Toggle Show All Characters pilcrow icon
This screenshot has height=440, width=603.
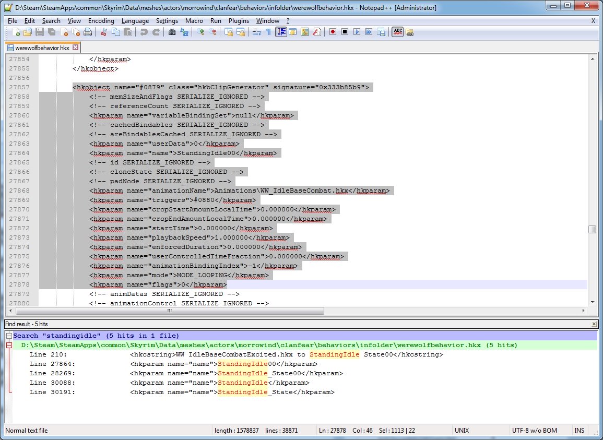coord(268,32)
